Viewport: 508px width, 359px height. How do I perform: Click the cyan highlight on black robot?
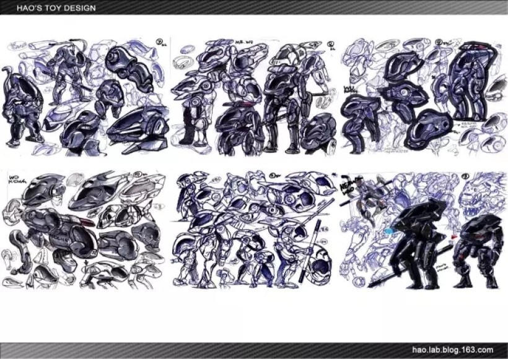(x=388, y=230)
